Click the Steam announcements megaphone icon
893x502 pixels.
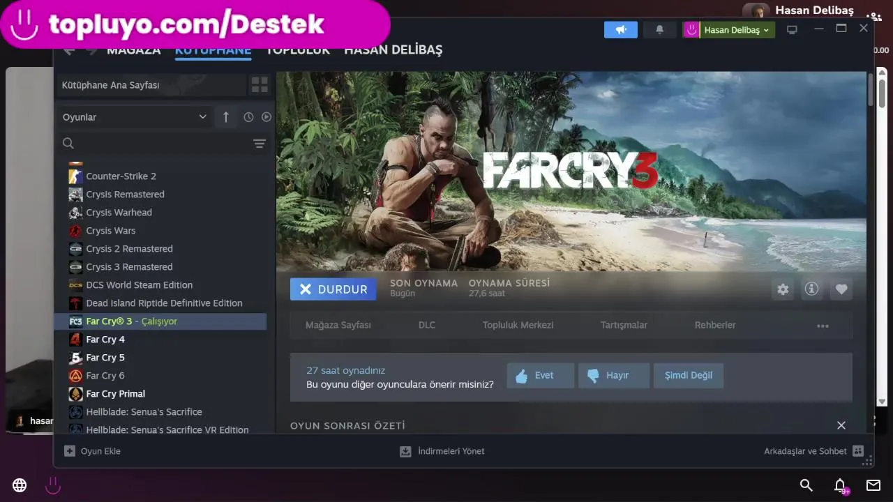620,29
